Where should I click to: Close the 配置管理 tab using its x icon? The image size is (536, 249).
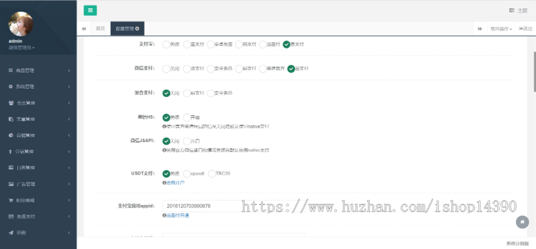pyautogui.click(x=137, y=29)
